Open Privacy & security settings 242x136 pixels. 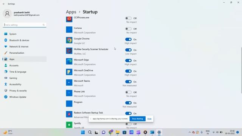tap(25, 91)
